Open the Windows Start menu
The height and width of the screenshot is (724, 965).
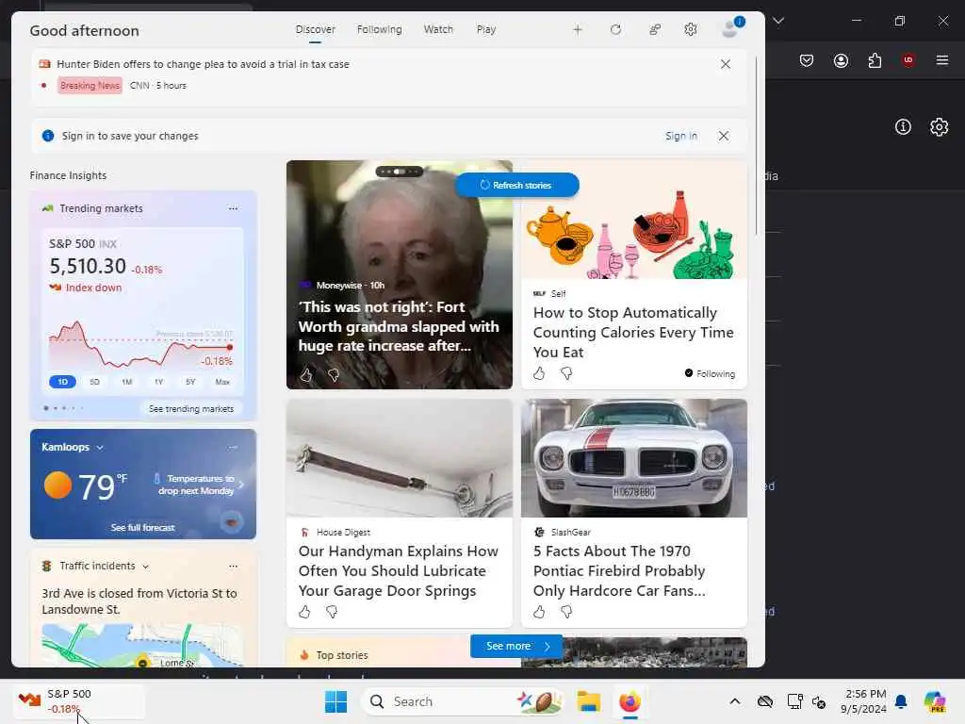tap(336, 701)
